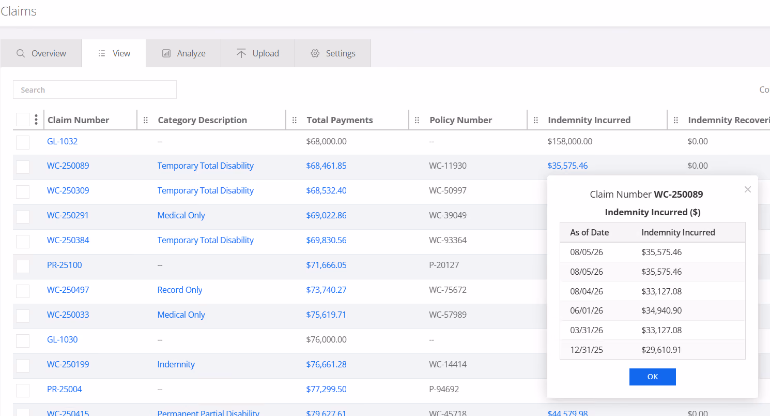Open claim WC-250199 link

coord(68,364)
